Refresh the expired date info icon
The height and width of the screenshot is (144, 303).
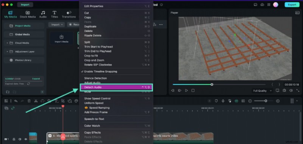(x=28, y=84)
